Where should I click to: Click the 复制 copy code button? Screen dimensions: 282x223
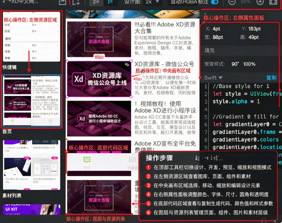(x=271, y=78)
